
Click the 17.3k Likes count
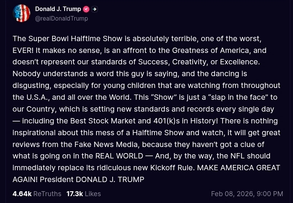[x=75, y=194]
